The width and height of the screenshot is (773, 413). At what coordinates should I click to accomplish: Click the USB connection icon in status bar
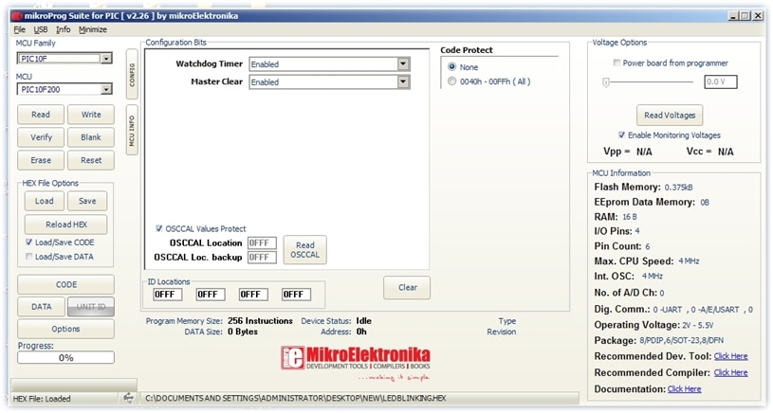128,398
